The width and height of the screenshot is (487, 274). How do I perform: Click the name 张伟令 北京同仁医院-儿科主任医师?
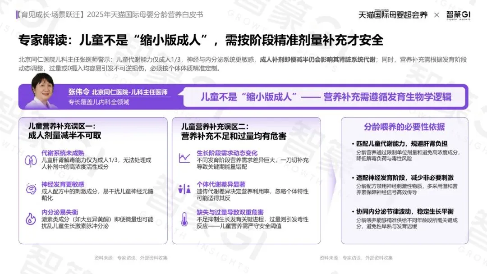pos(118,92)
